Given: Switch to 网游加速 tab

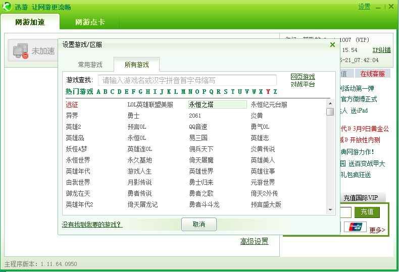Looking at the screenshot, I should [30, 22].
